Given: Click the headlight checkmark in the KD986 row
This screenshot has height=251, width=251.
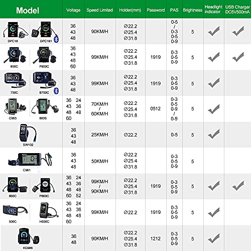Looking at the screenshot, I should [x=214, y=238].
